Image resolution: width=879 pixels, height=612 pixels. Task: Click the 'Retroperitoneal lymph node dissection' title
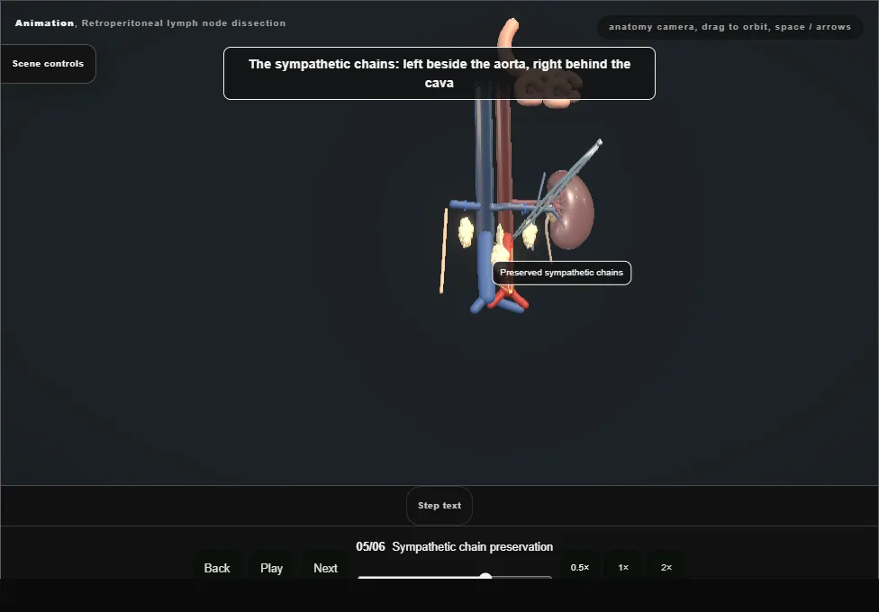184,23
